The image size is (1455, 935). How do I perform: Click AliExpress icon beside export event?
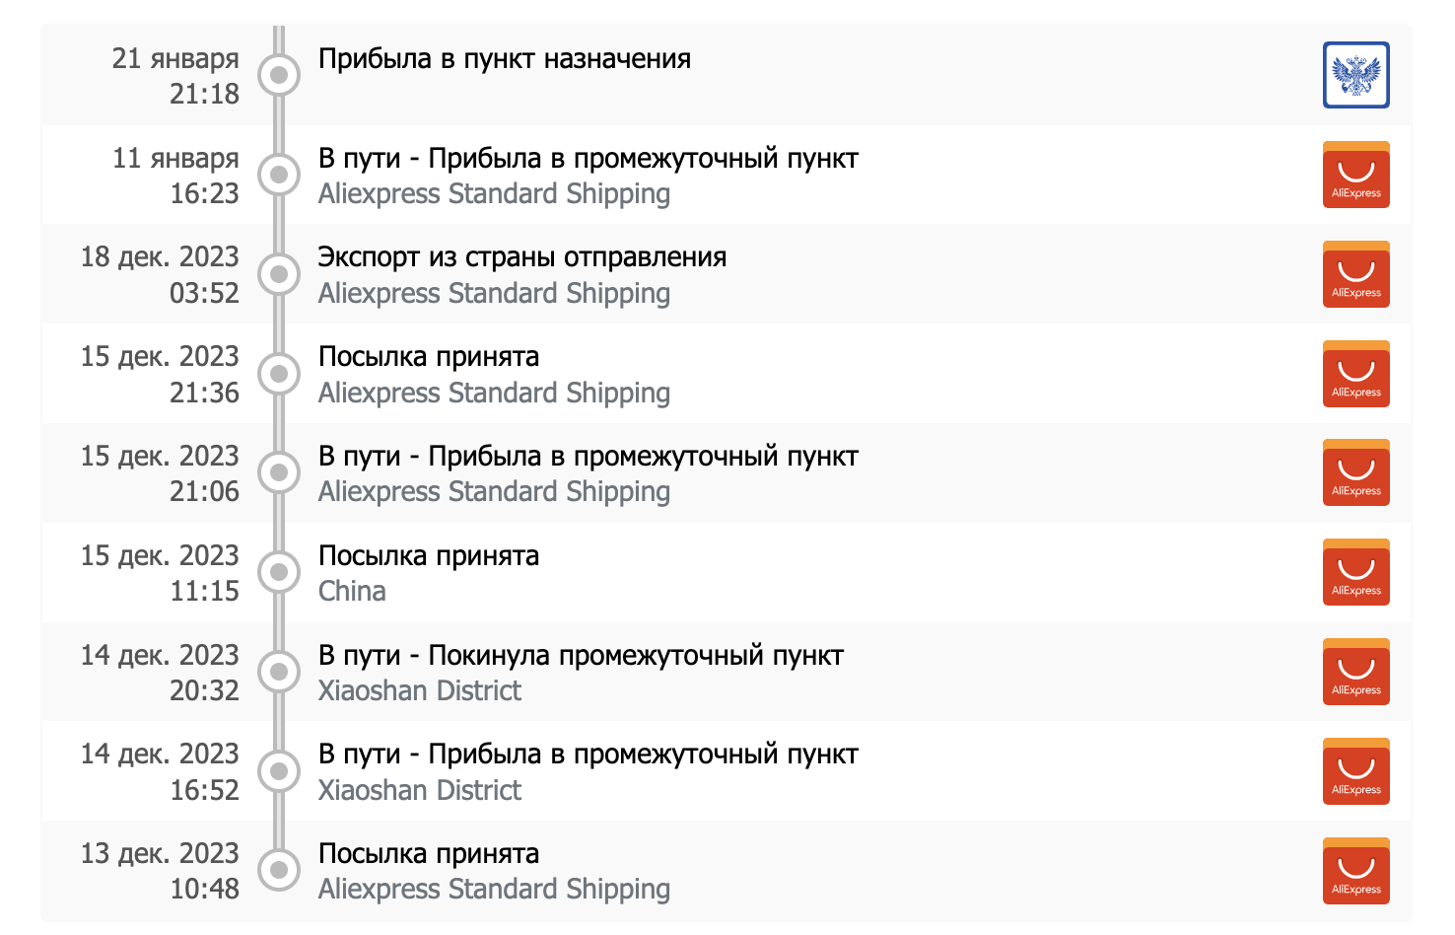coord(1355,274)
